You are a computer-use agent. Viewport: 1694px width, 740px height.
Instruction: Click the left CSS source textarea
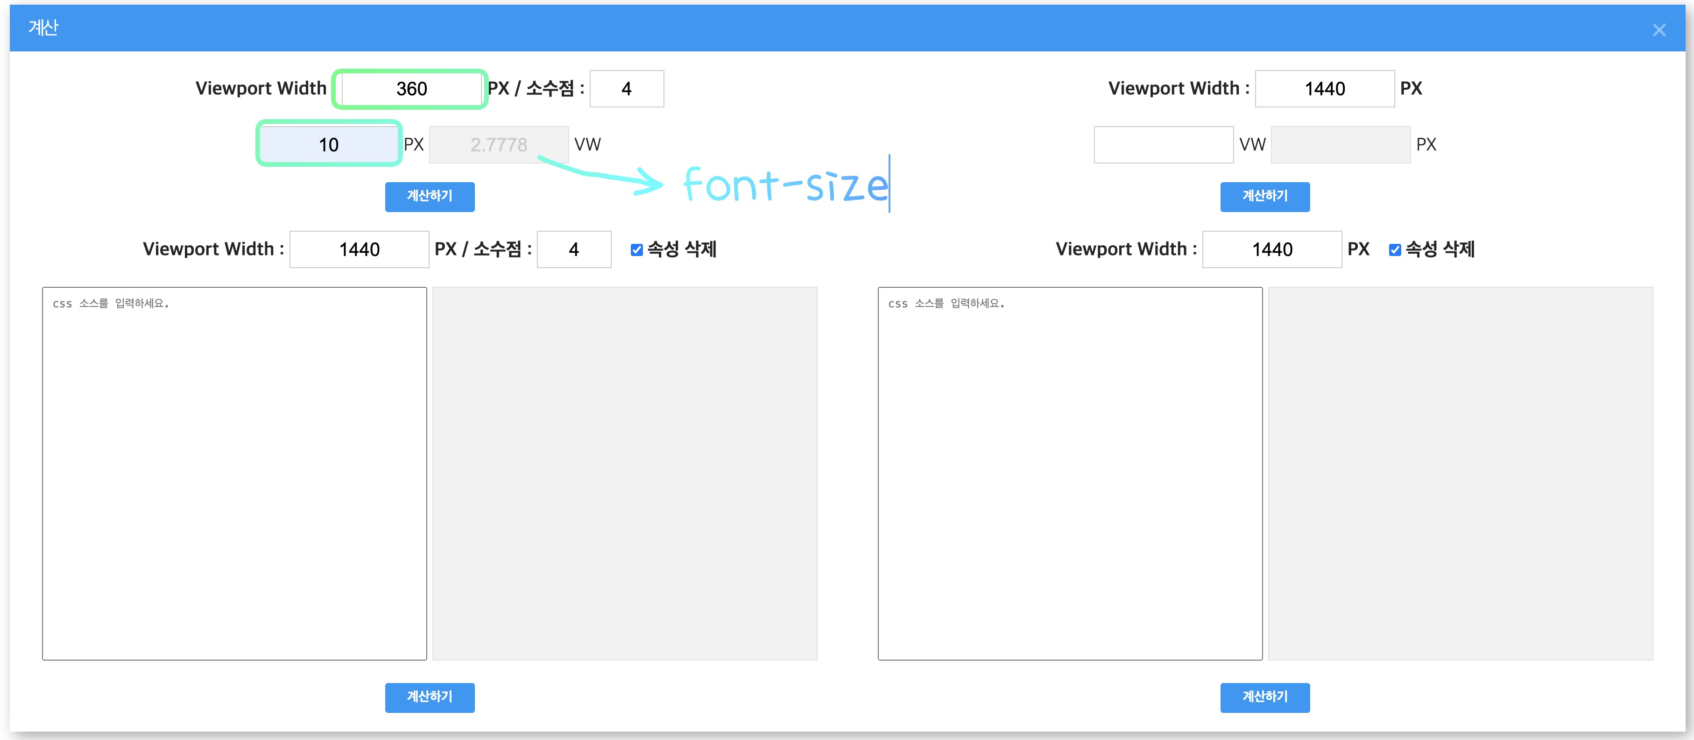[x=234, y=473]
